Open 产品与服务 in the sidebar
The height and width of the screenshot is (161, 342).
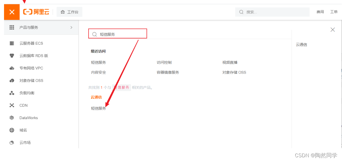(x=41, y=27)
